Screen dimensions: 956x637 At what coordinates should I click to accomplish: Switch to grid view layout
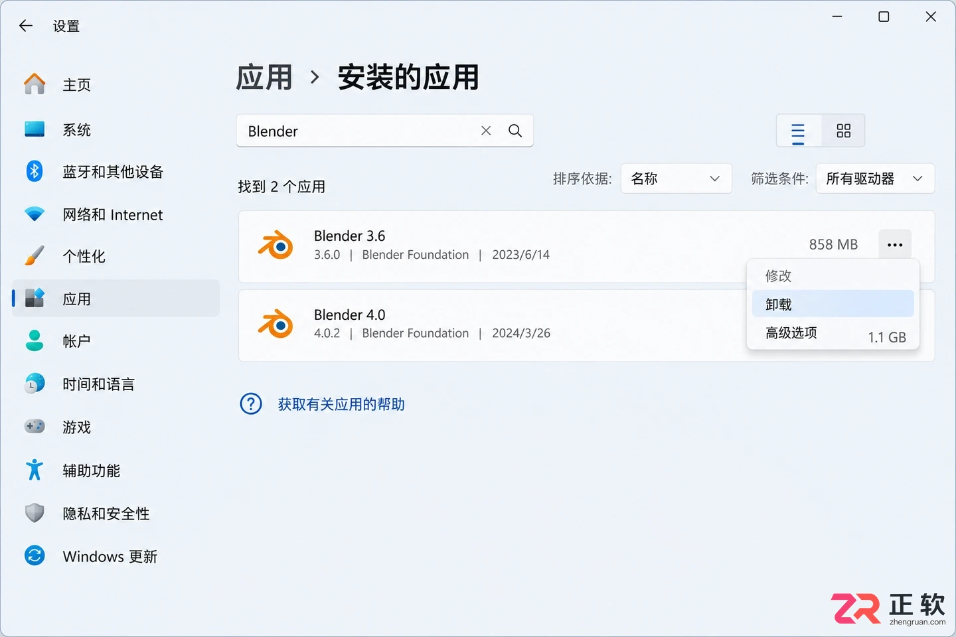843,131
